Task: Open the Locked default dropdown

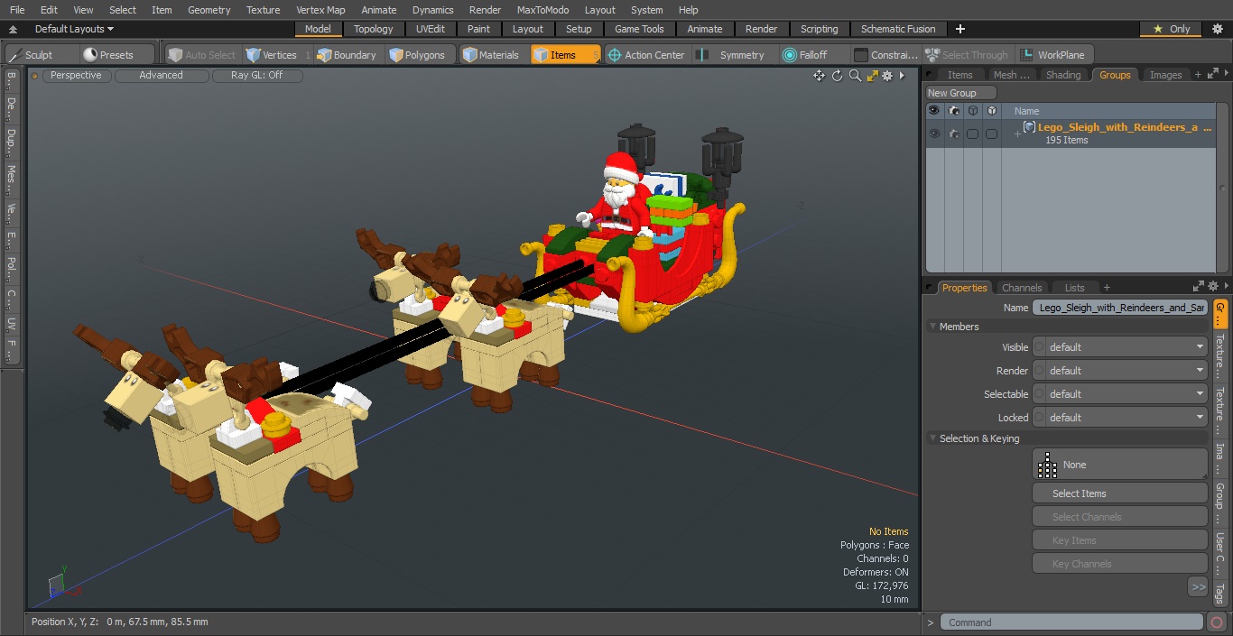Action: [1119, 418]
